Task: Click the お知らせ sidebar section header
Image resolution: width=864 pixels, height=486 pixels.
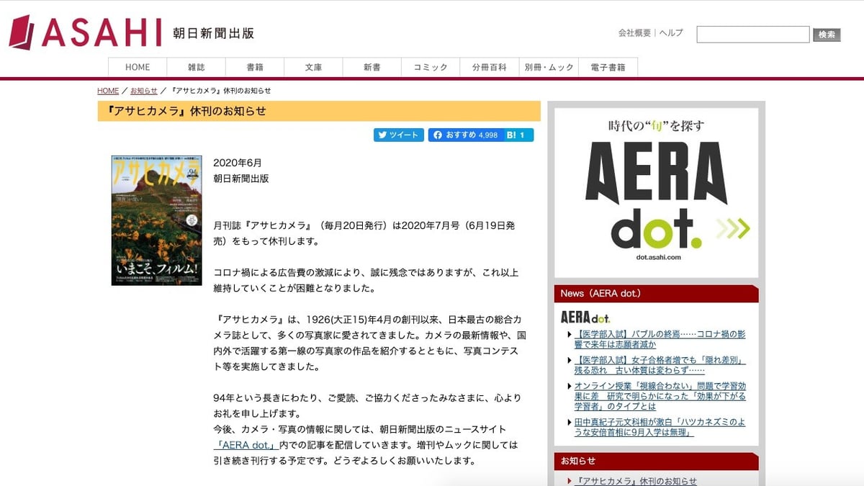Action: click(x=656, y=461)
